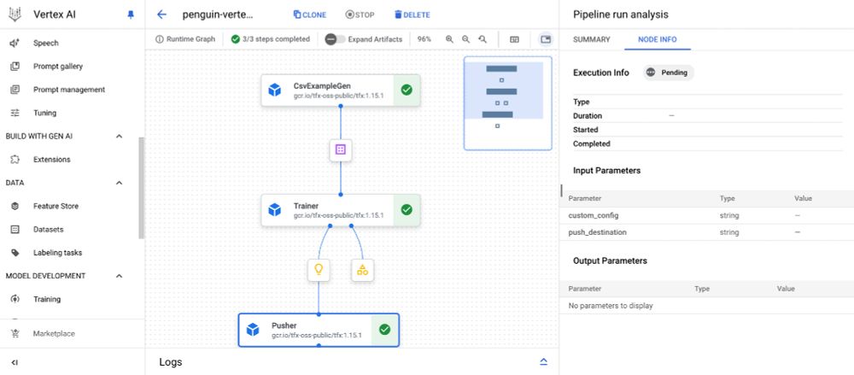Open Feature Store page
The image size is (854, 375).
tap(56, 206)
